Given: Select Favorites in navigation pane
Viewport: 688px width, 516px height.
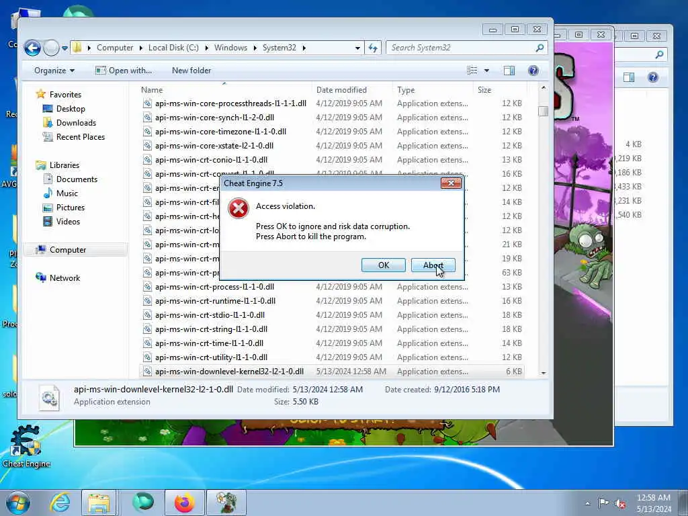Looking at the screenshot, I should pyautogui.click(x=65, y=94).
